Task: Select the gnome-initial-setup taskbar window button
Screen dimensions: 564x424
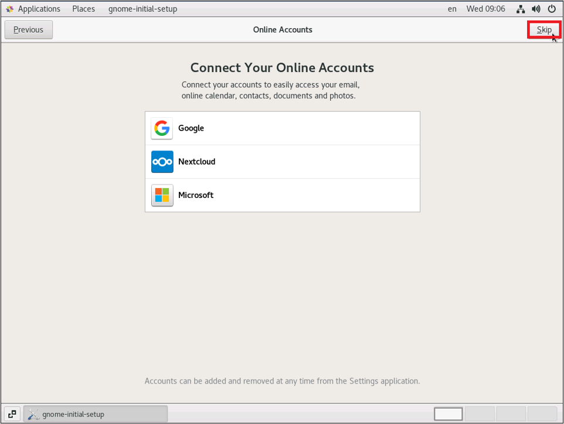Action: (96, 414)
